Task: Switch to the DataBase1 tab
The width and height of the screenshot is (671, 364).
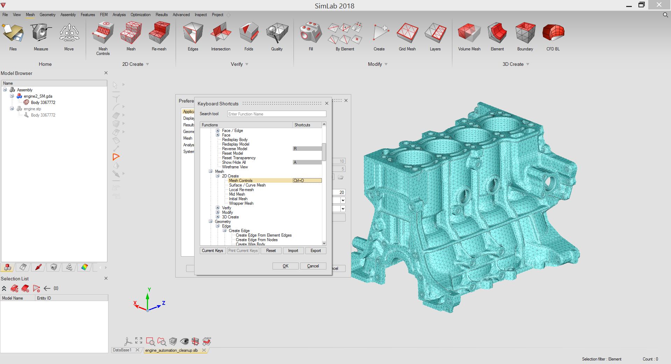Action: click(x=122, y=350)
